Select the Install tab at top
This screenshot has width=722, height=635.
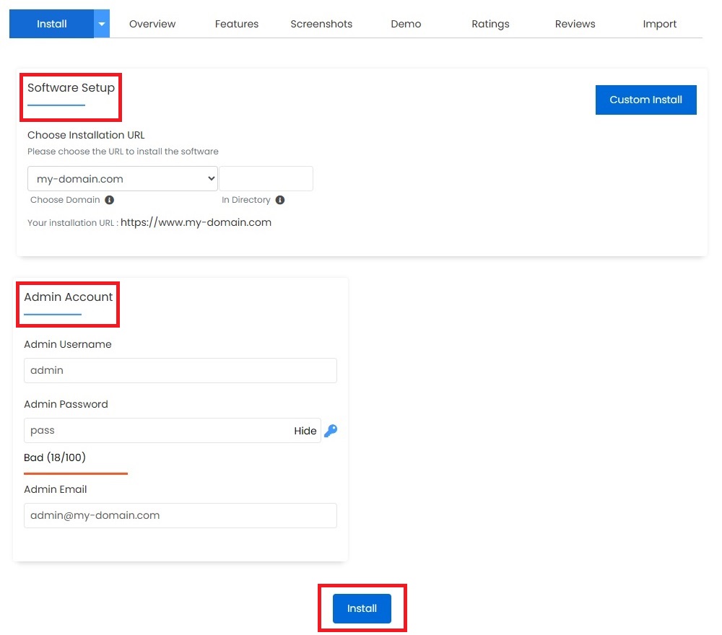52,24
